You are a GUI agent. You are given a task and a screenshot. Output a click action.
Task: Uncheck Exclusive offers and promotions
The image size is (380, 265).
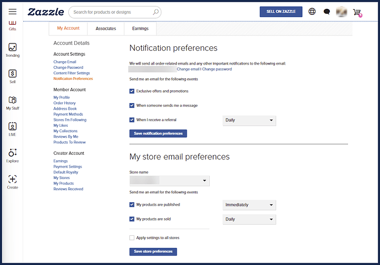(x=132, y=91)
